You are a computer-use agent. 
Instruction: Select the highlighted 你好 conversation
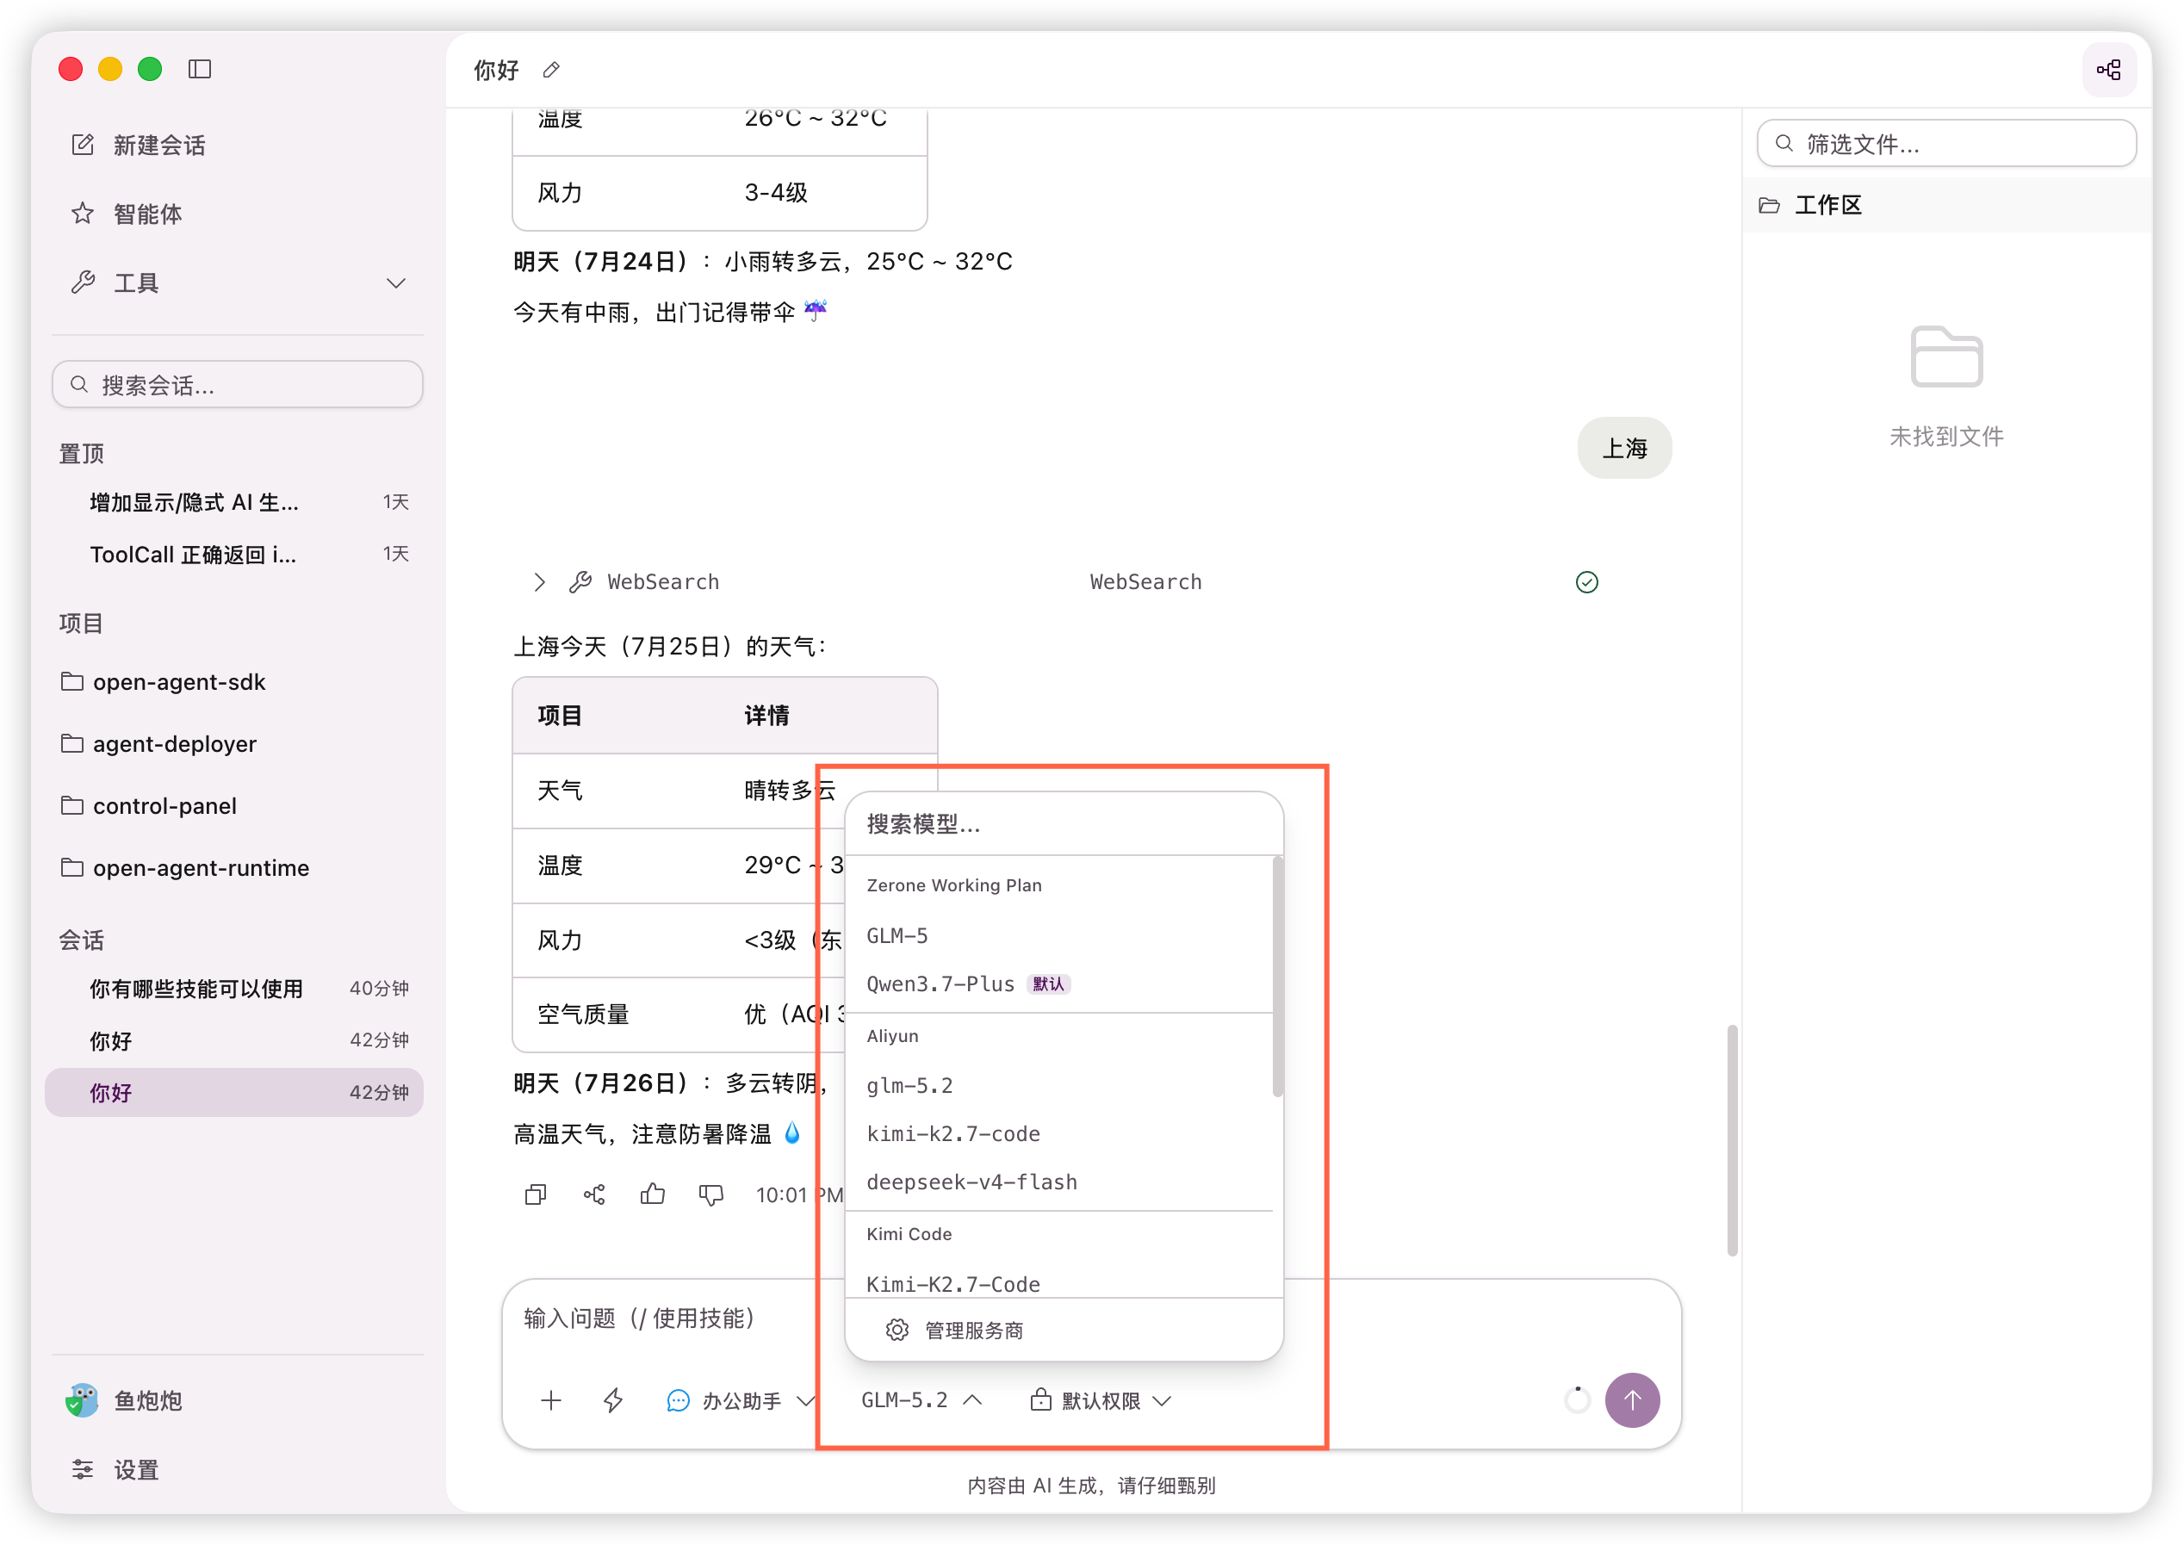[234, 1092]
